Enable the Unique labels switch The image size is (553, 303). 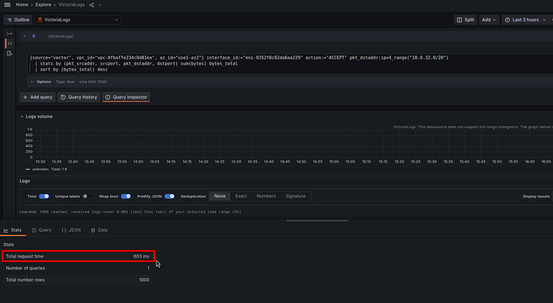click(x=87, y=196)
